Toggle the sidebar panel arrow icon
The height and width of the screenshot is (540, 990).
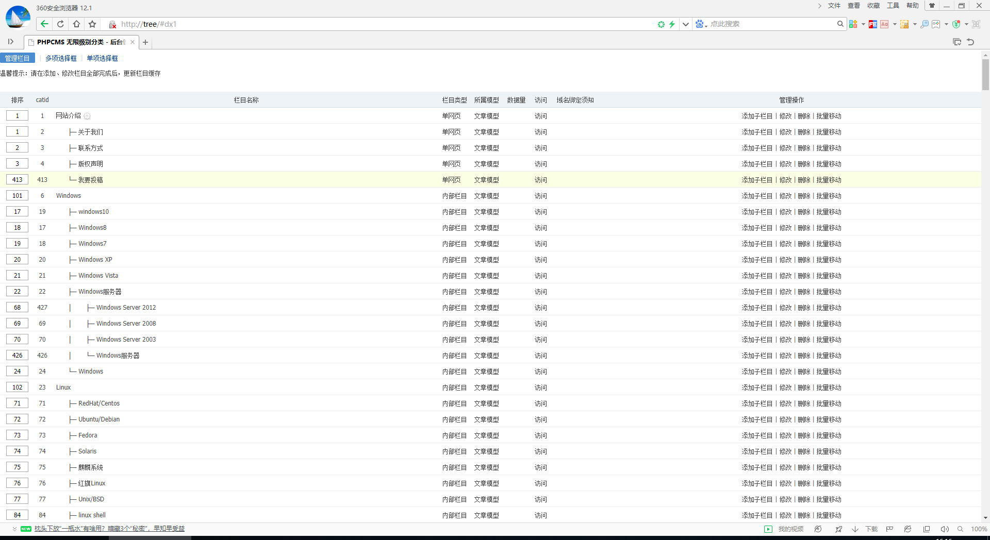point(11,42)
